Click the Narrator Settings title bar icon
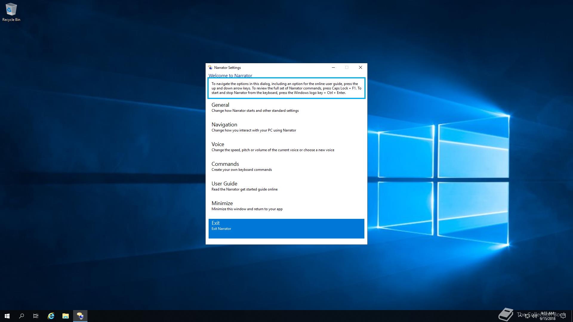573x322 pixels. [210, 68]
